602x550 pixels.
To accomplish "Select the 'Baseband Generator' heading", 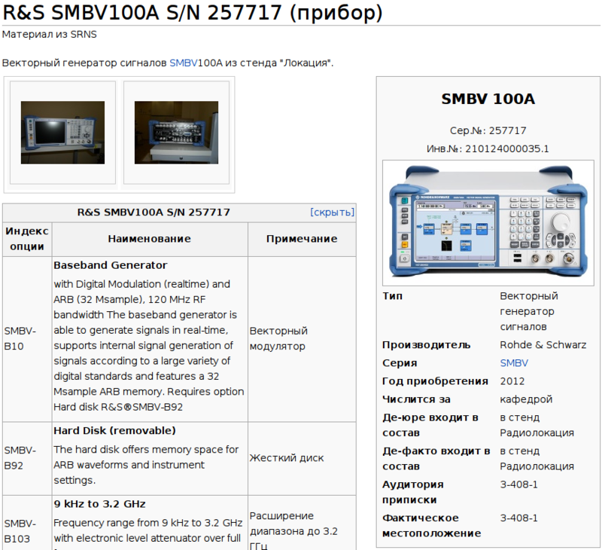I will click(110, 265).
